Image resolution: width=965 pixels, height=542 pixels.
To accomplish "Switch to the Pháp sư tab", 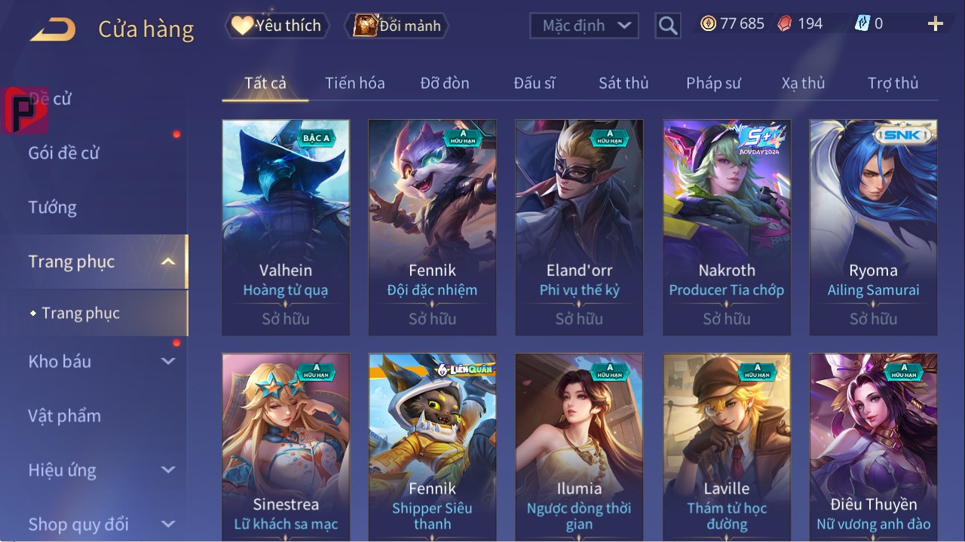I will pyautogui.click(x=713, y=83).
